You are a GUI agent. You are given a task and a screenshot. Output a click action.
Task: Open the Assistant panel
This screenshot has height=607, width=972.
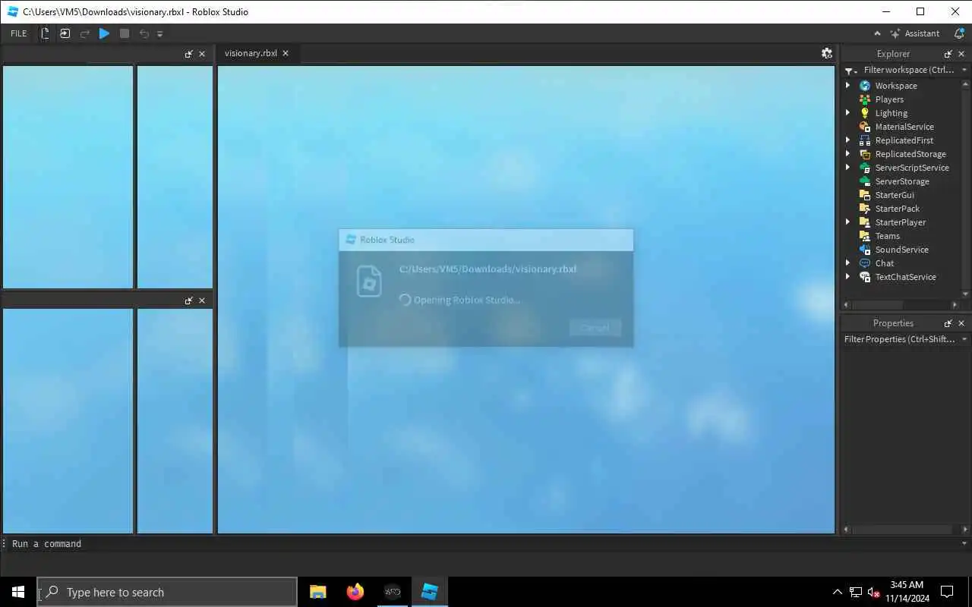(915, 33)
